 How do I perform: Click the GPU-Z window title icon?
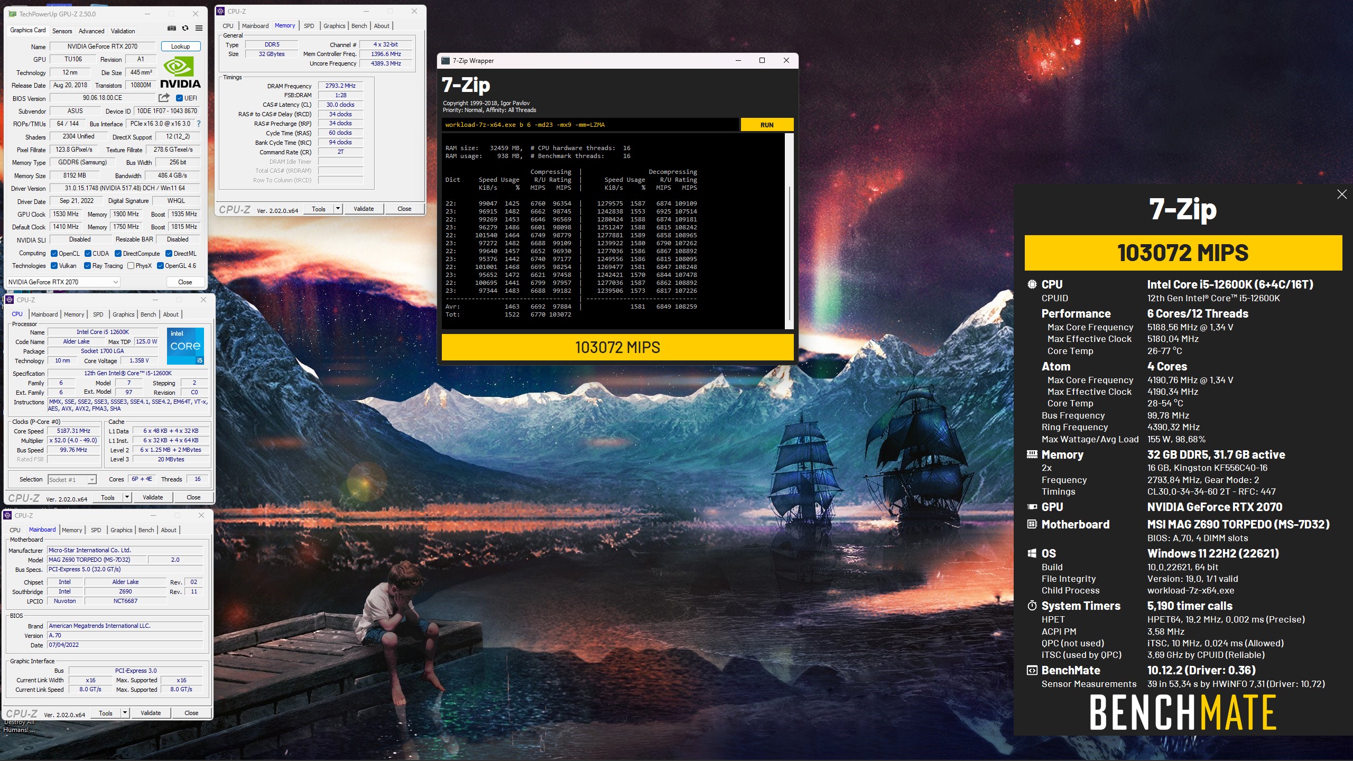pos(12,14)
